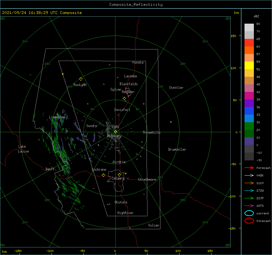Click the white plus marker east of ThreeHills
This screenshot has height=255, width=272.
click(171, 122)
